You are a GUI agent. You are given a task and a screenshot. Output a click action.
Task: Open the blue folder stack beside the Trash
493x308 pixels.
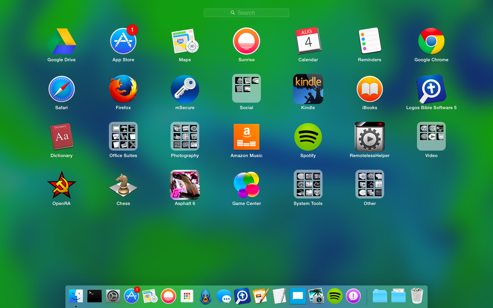tap(399, 296)
